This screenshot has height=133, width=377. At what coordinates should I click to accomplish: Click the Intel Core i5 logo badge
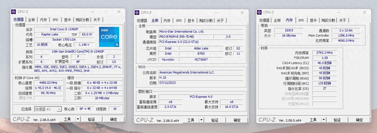pyautogui.click(x=109, y=37)
